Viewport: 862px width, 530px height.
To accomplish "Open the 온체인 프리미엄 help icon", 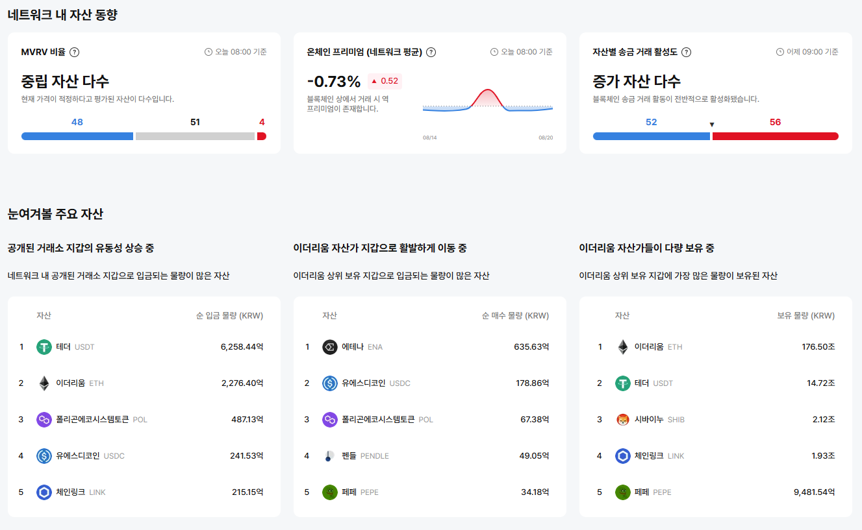I will [x=431, y=53].
